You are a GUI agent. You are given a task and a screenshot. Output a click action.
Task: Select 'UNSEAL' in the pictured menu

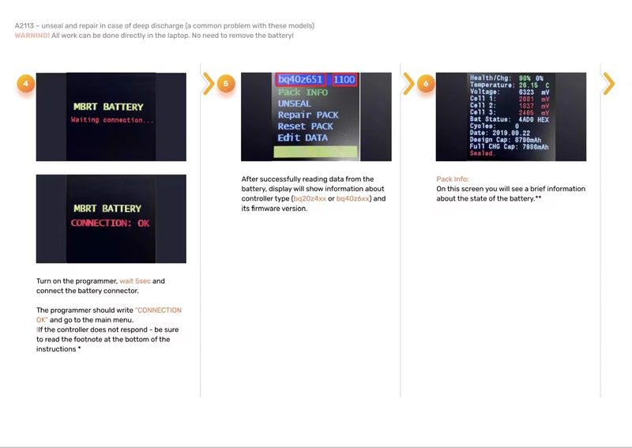click(x=294, y=104)
